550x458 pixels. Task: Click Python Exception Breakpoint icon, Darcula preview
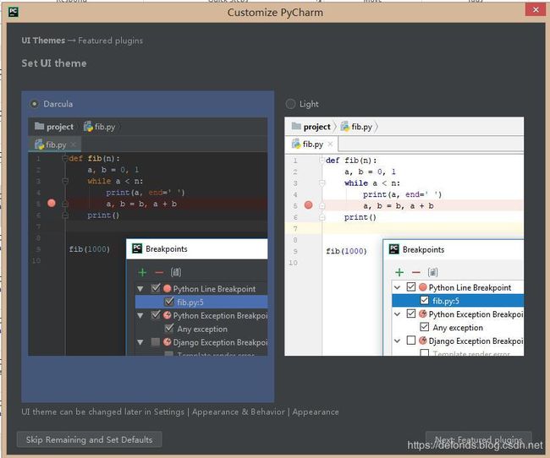click(x=168, y=315)
